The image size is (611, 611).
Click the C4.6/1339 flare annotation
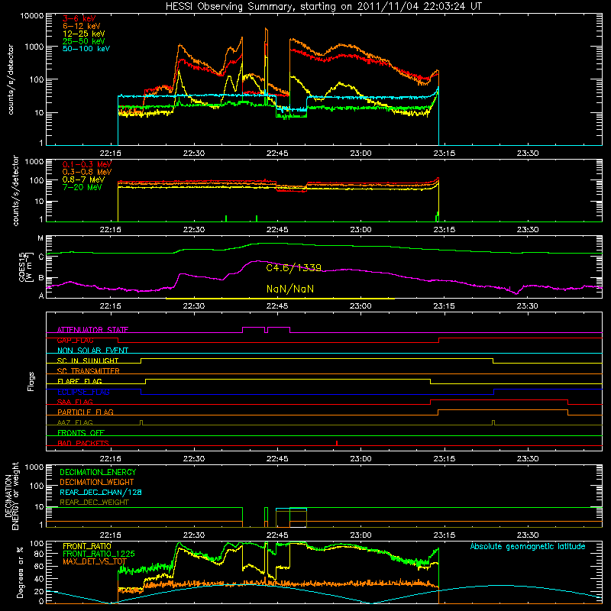pyautogui.click(x=294, y=268)
